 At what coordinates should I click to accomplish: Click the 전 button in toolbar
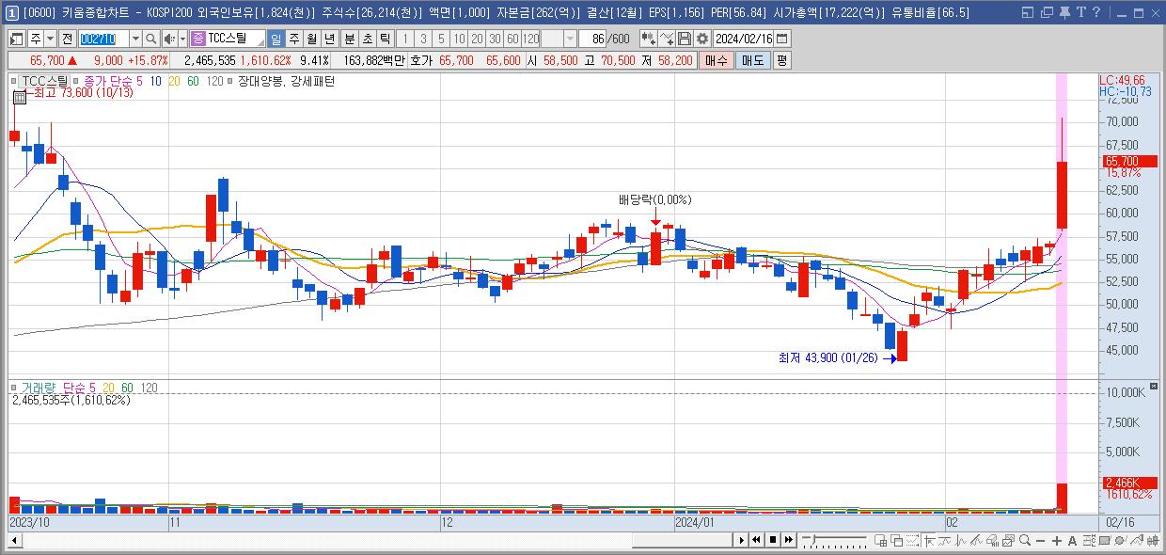67,39
